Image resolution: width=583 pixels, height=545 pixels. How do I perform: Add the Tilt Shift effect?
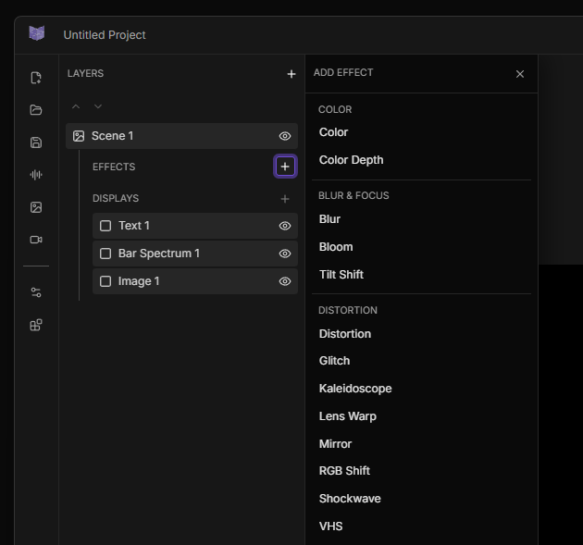click(341, 275)
